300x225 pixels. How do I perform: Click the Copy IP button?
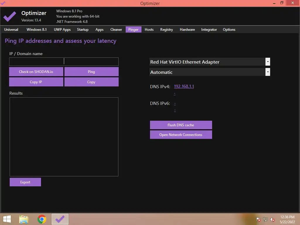pyautogui.click(x=36, y=82)
